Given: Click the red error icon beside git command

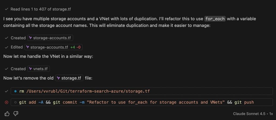Looking at the screenshot, I should [7, 102].
